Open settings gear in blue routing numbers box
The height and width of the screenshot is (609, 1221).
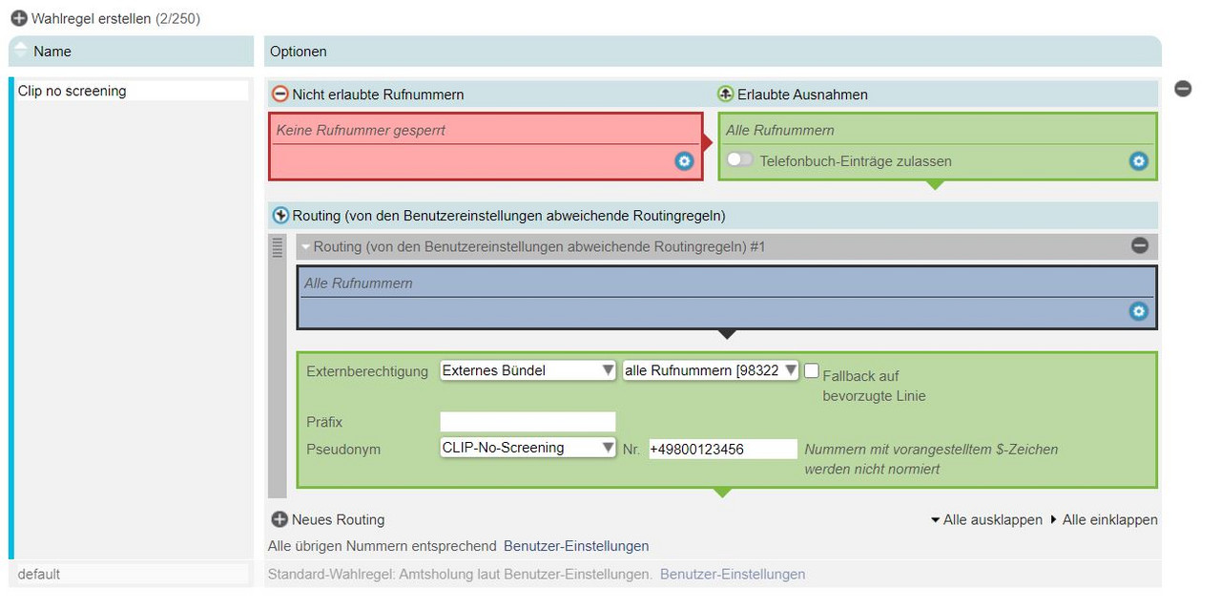click(x=1138, y=311)
